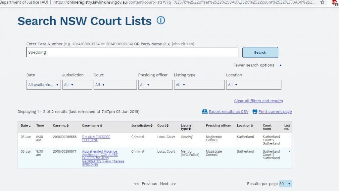Click the bookmark star icon in address bar
The width and height of the screenshot is (339, 191).
pyautogui.click(x=322, y=2)
